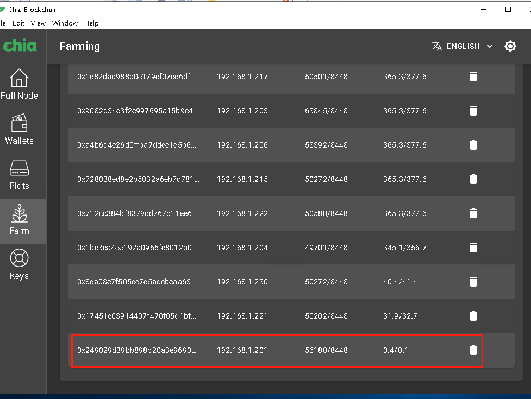The width and height of the screenshot is (531, 399).
Task: Click the Farming page title
Action: [x=79, y=46]
